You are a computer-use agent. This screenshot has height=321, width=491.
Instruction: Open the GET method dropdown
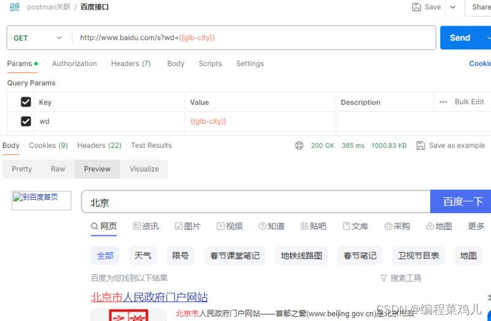37,38
